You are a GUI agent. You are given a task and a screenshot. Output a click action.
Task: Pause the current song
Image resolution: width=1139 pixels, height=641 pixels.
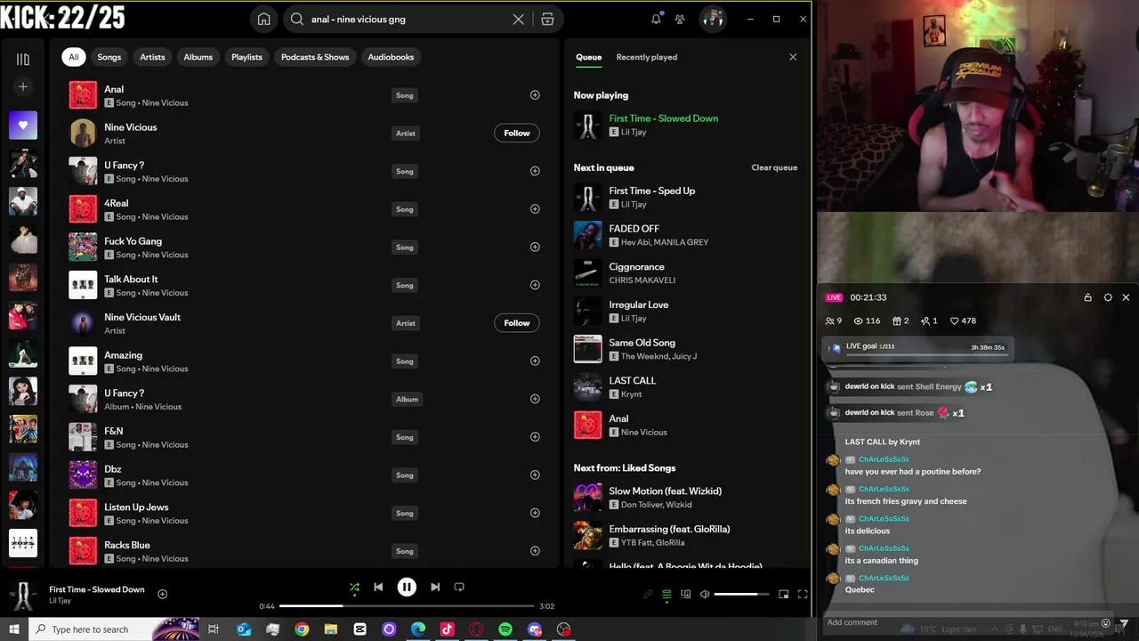tap(407, 588)
